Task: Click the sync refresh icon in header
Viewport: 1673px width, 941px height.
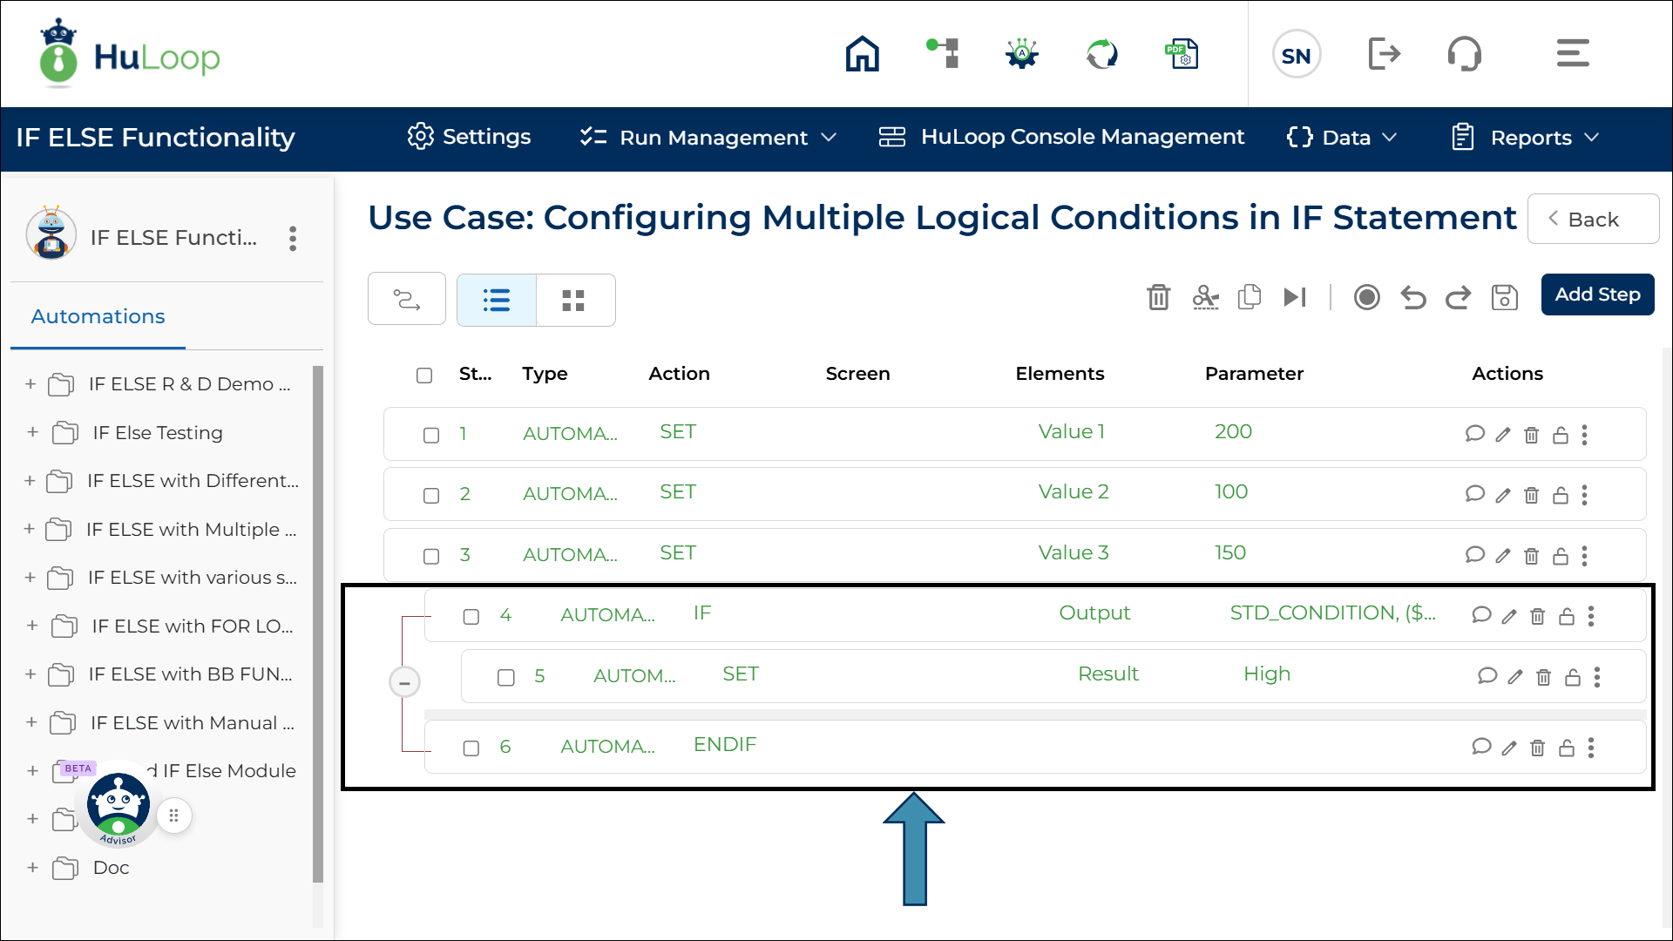Action: [1101, 53]
